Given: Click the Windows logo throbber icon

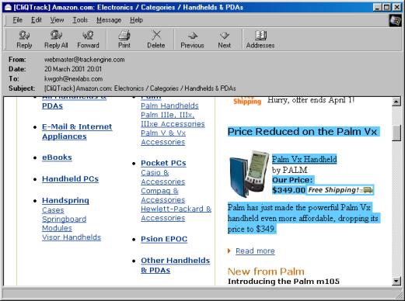Looking at the screenshot, I should (395, 21).
